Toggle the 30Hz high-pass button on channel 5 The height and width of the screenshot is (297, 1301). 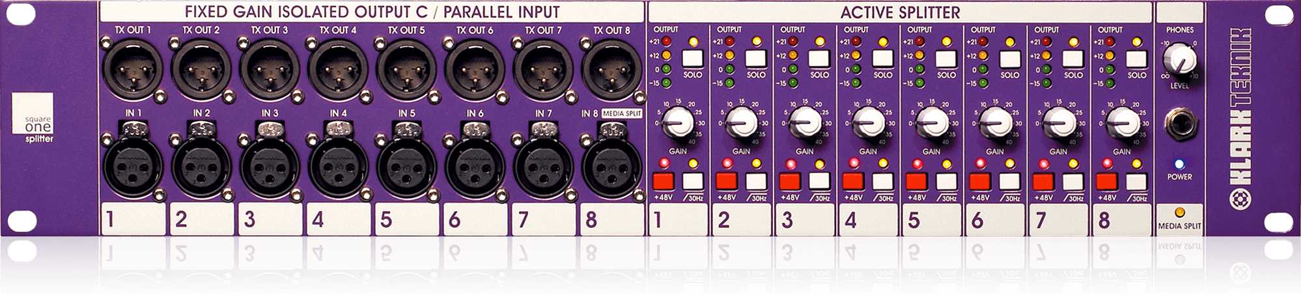(947, 181)
